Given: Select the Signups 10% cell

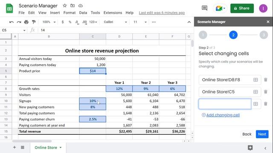Looking at the screenshot, I should pos(93,101).
